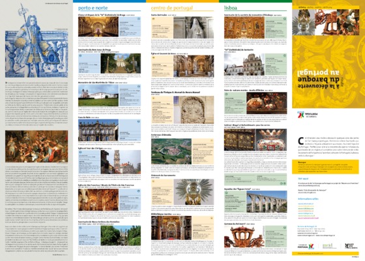Viewport: 365px width, 261px height.
Task: Open the aerial Almeida fortress photo
Action: [x=171, y=151]
